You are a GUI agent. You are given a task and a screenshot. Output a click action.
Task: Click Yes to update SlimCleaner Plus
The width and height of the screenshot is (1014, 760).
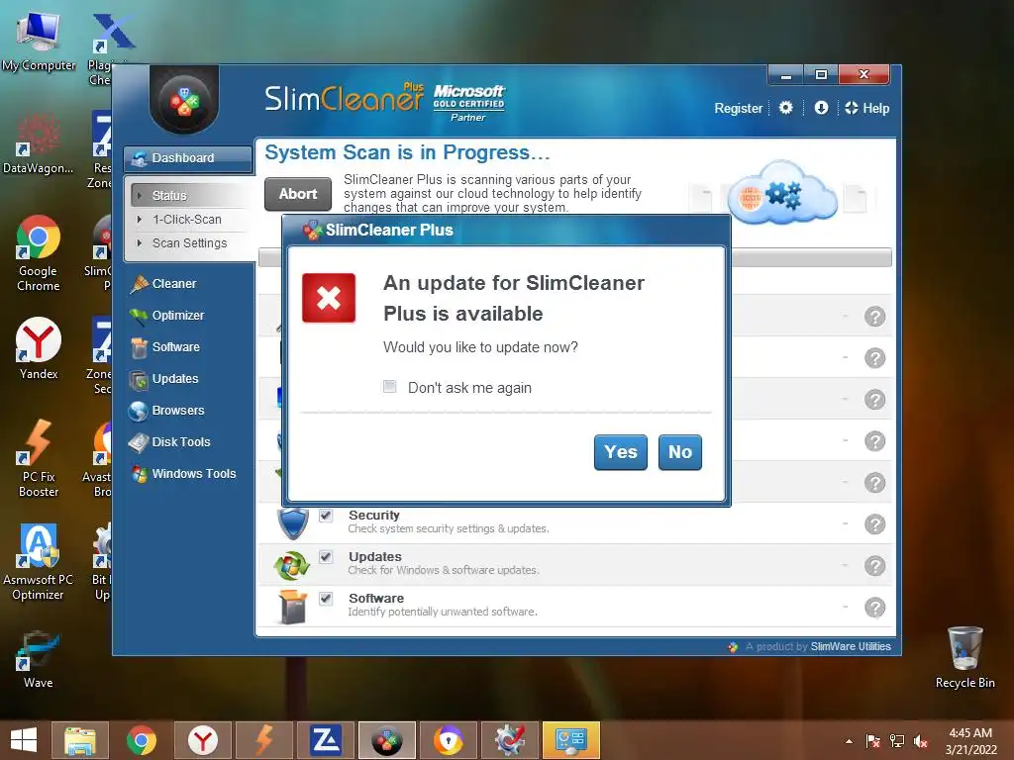click(620, 451)
